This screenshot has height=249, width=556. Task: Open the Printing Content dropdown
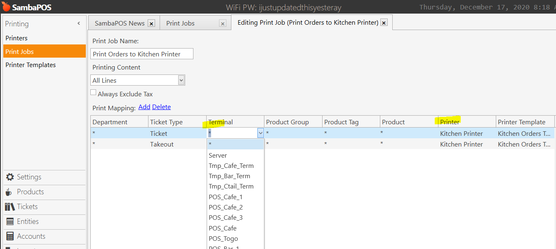[x=138, y=80]
